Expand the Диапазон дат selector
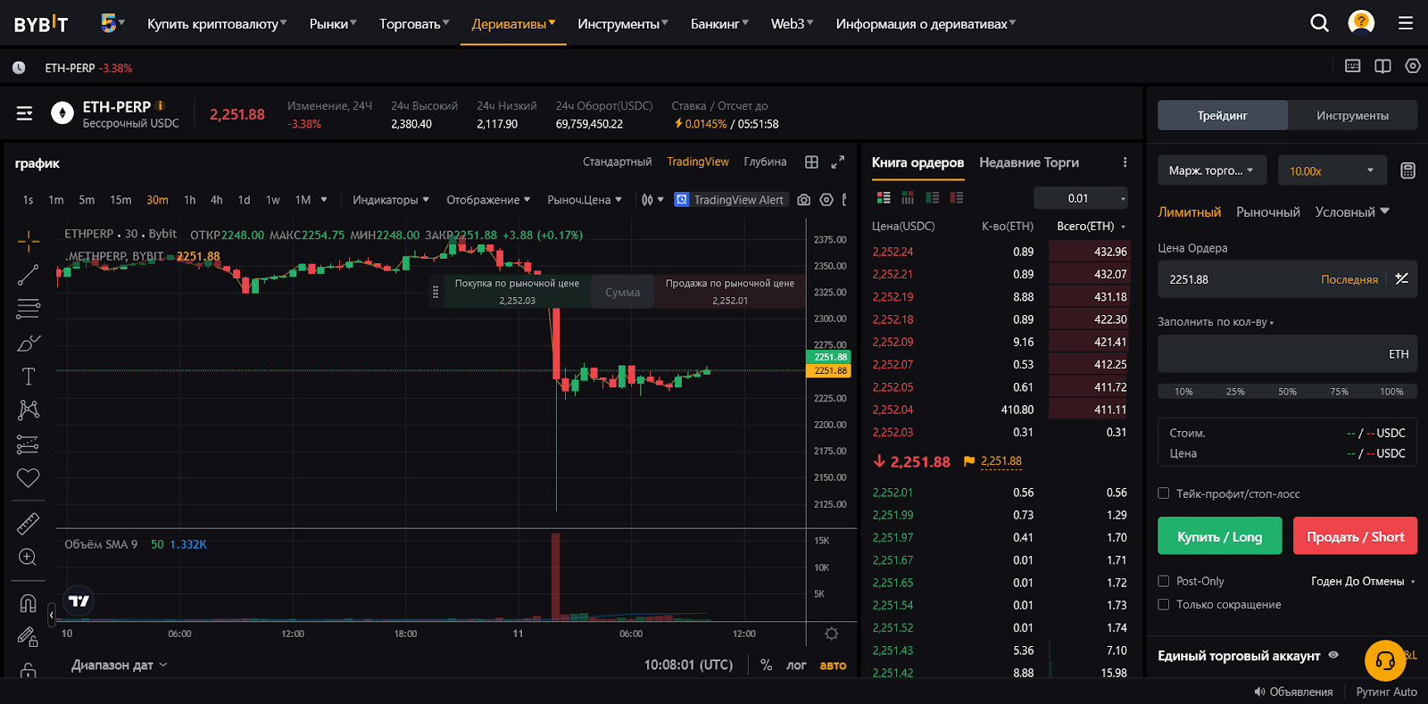This screenshot has height=704, width=1428. [120, 665]
